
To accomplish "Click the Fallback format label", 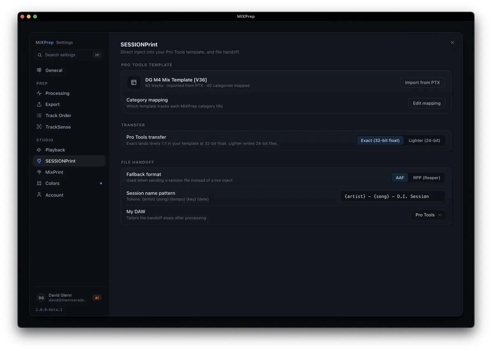I will tap(144, 174).
